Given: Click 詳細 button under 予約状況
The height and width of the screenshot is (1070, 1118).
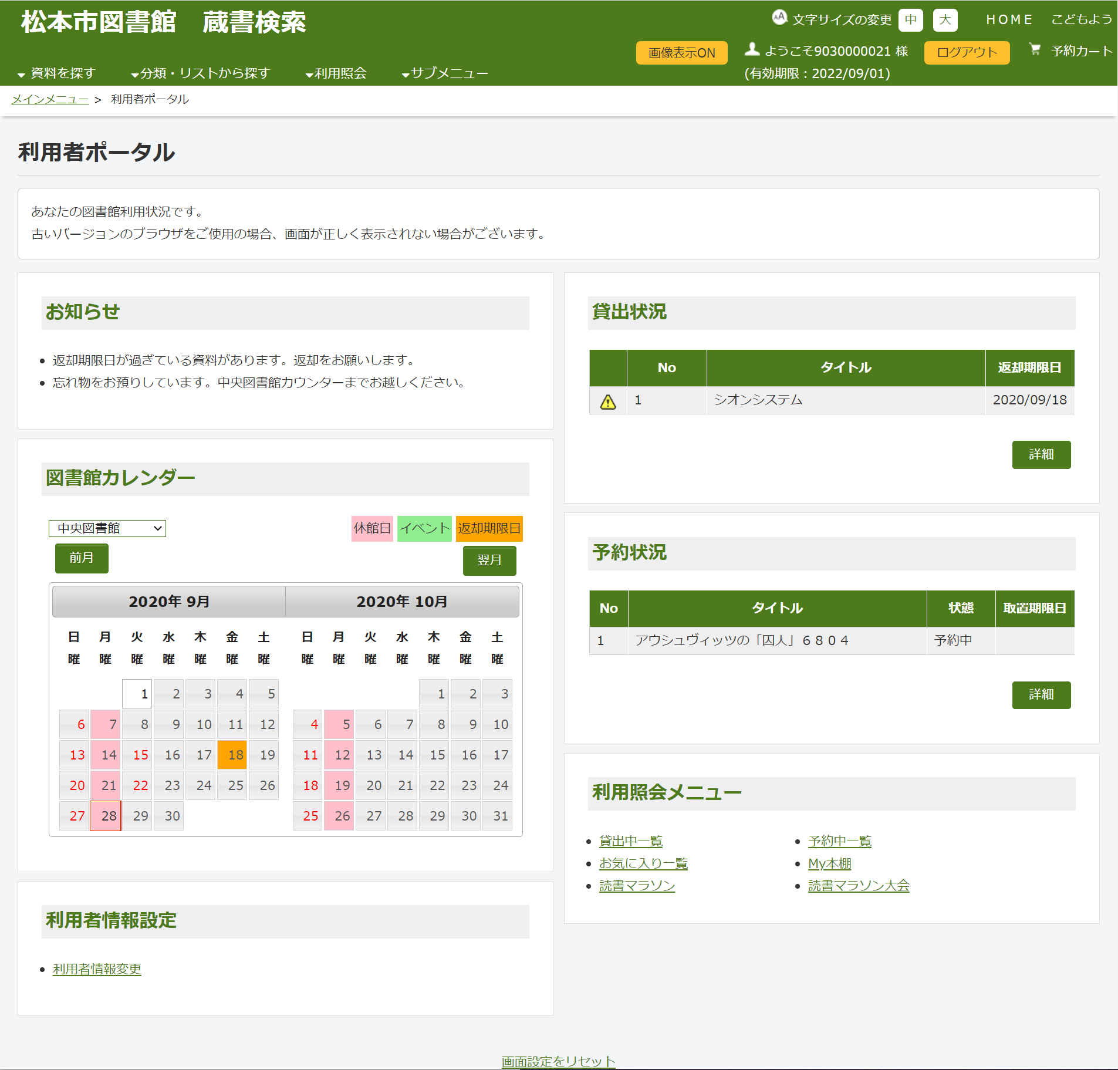Looking at the screenshot, I should coord(1041,694).
